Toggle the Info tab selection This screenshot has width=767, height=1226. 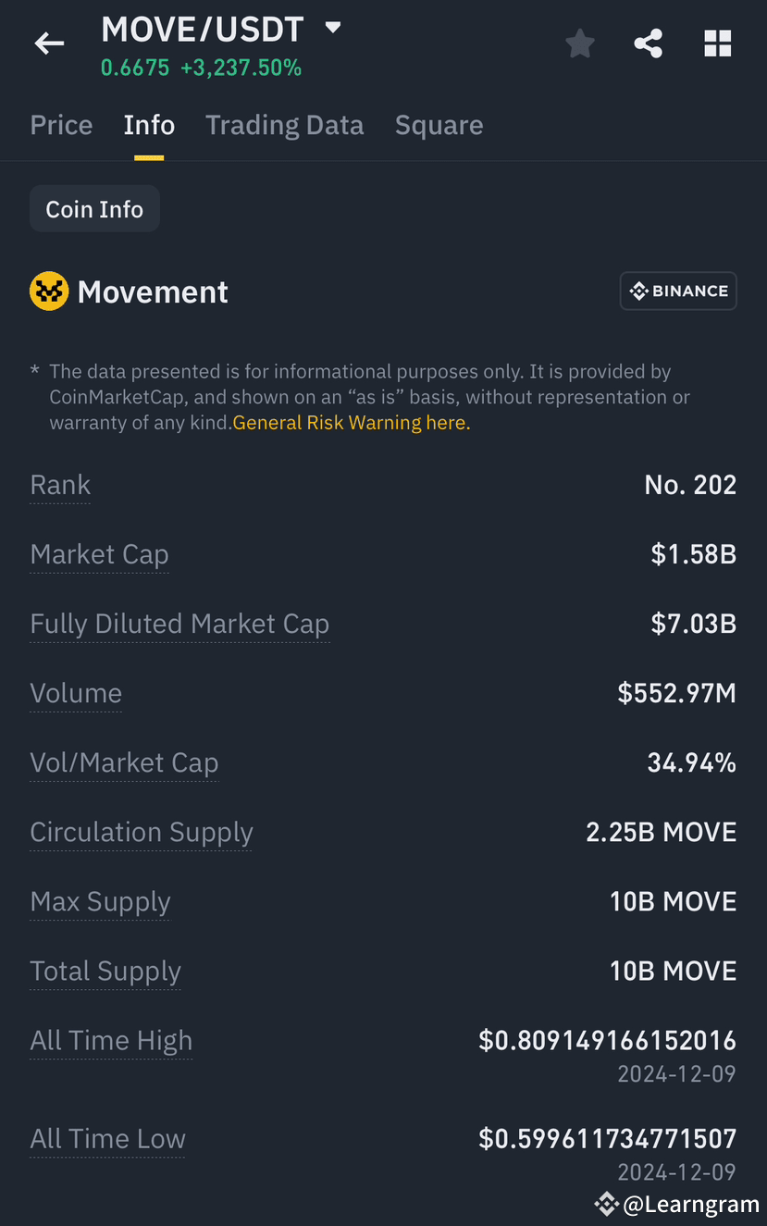tap(148, 125)
